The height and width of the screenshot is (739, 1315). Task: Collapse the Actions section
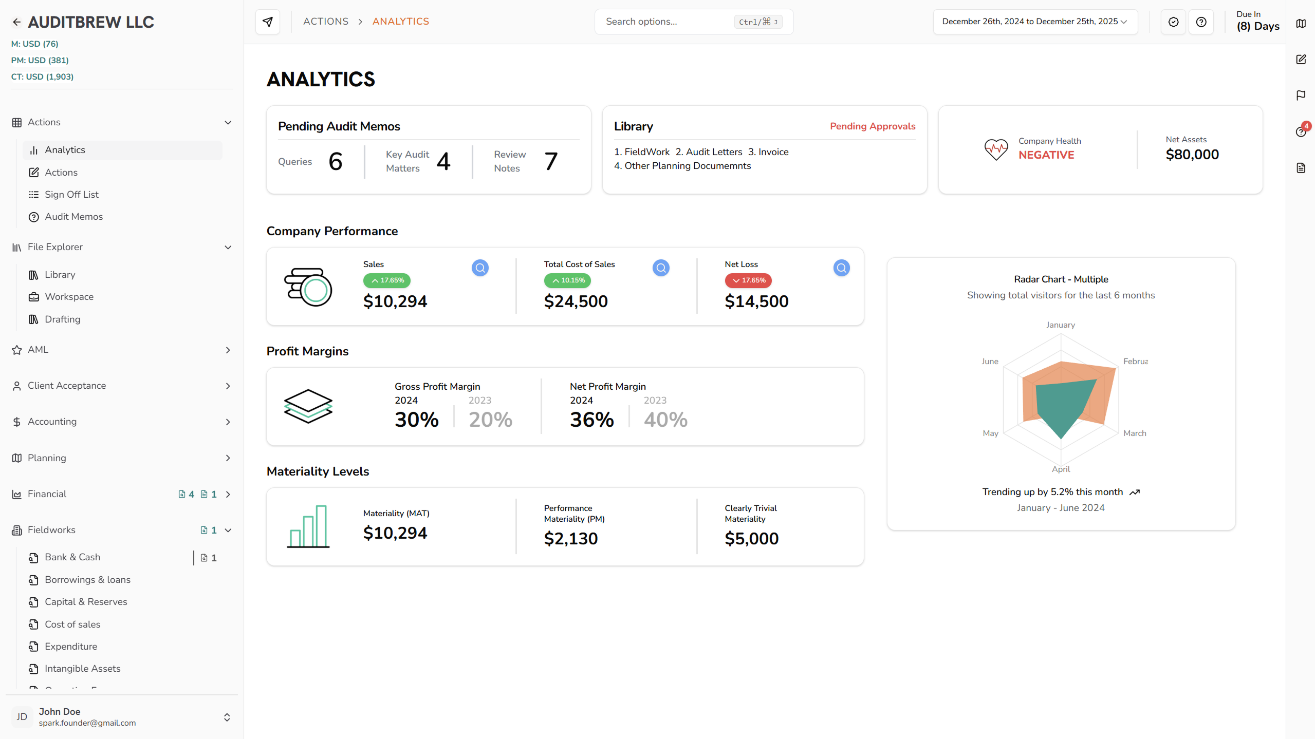pyautogui.click(x=228, y=122)
